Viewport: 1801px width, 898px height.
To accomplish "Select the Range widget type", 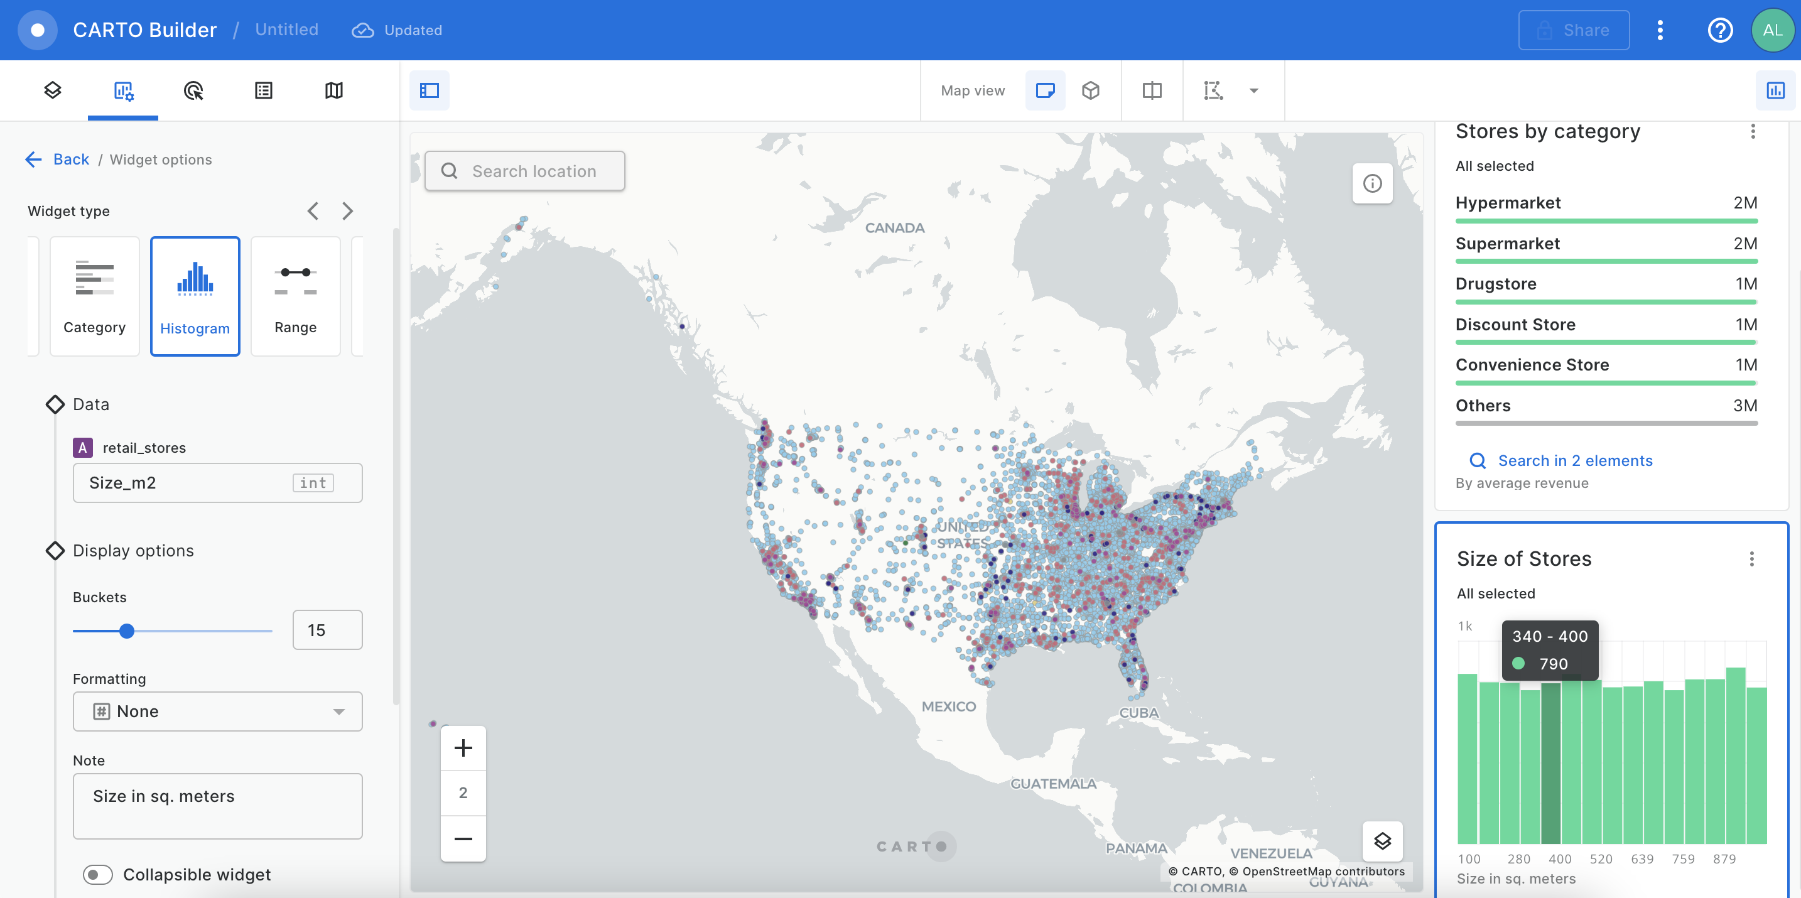I will point(295,296).
